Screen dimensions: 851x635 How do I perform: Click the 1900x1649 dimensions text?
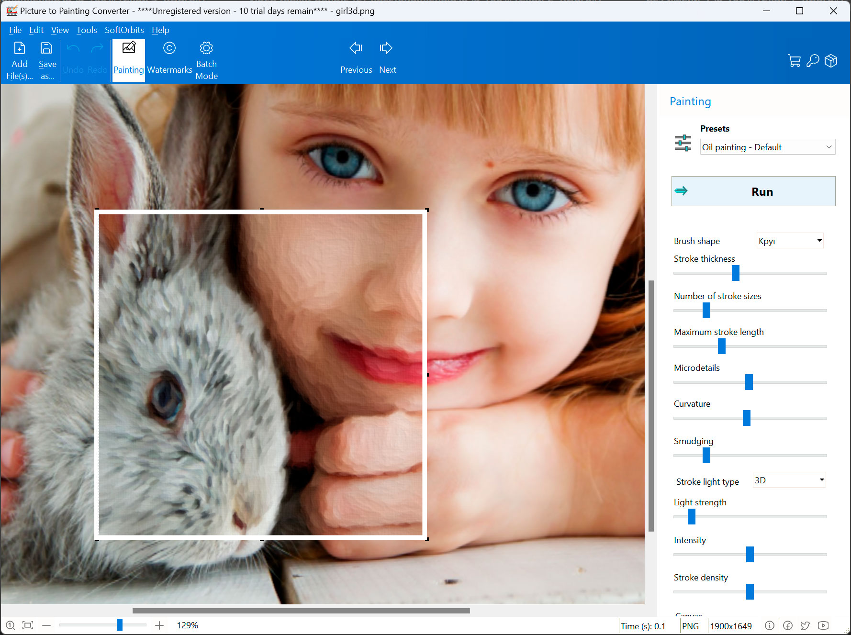(731, 626)
